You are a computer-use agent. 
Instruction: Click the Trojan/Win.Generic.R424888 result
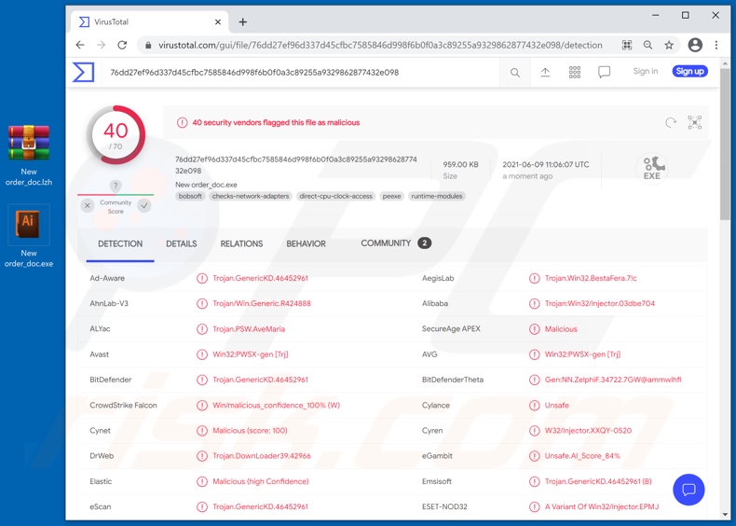point(262,304)
